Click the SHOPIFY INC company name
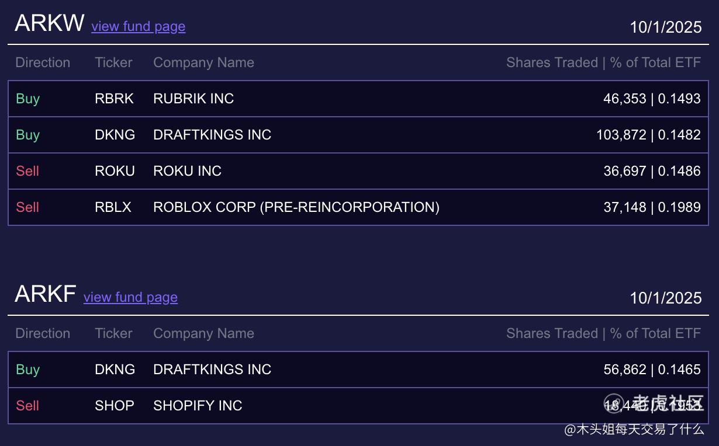 click(x=198, y=406)
